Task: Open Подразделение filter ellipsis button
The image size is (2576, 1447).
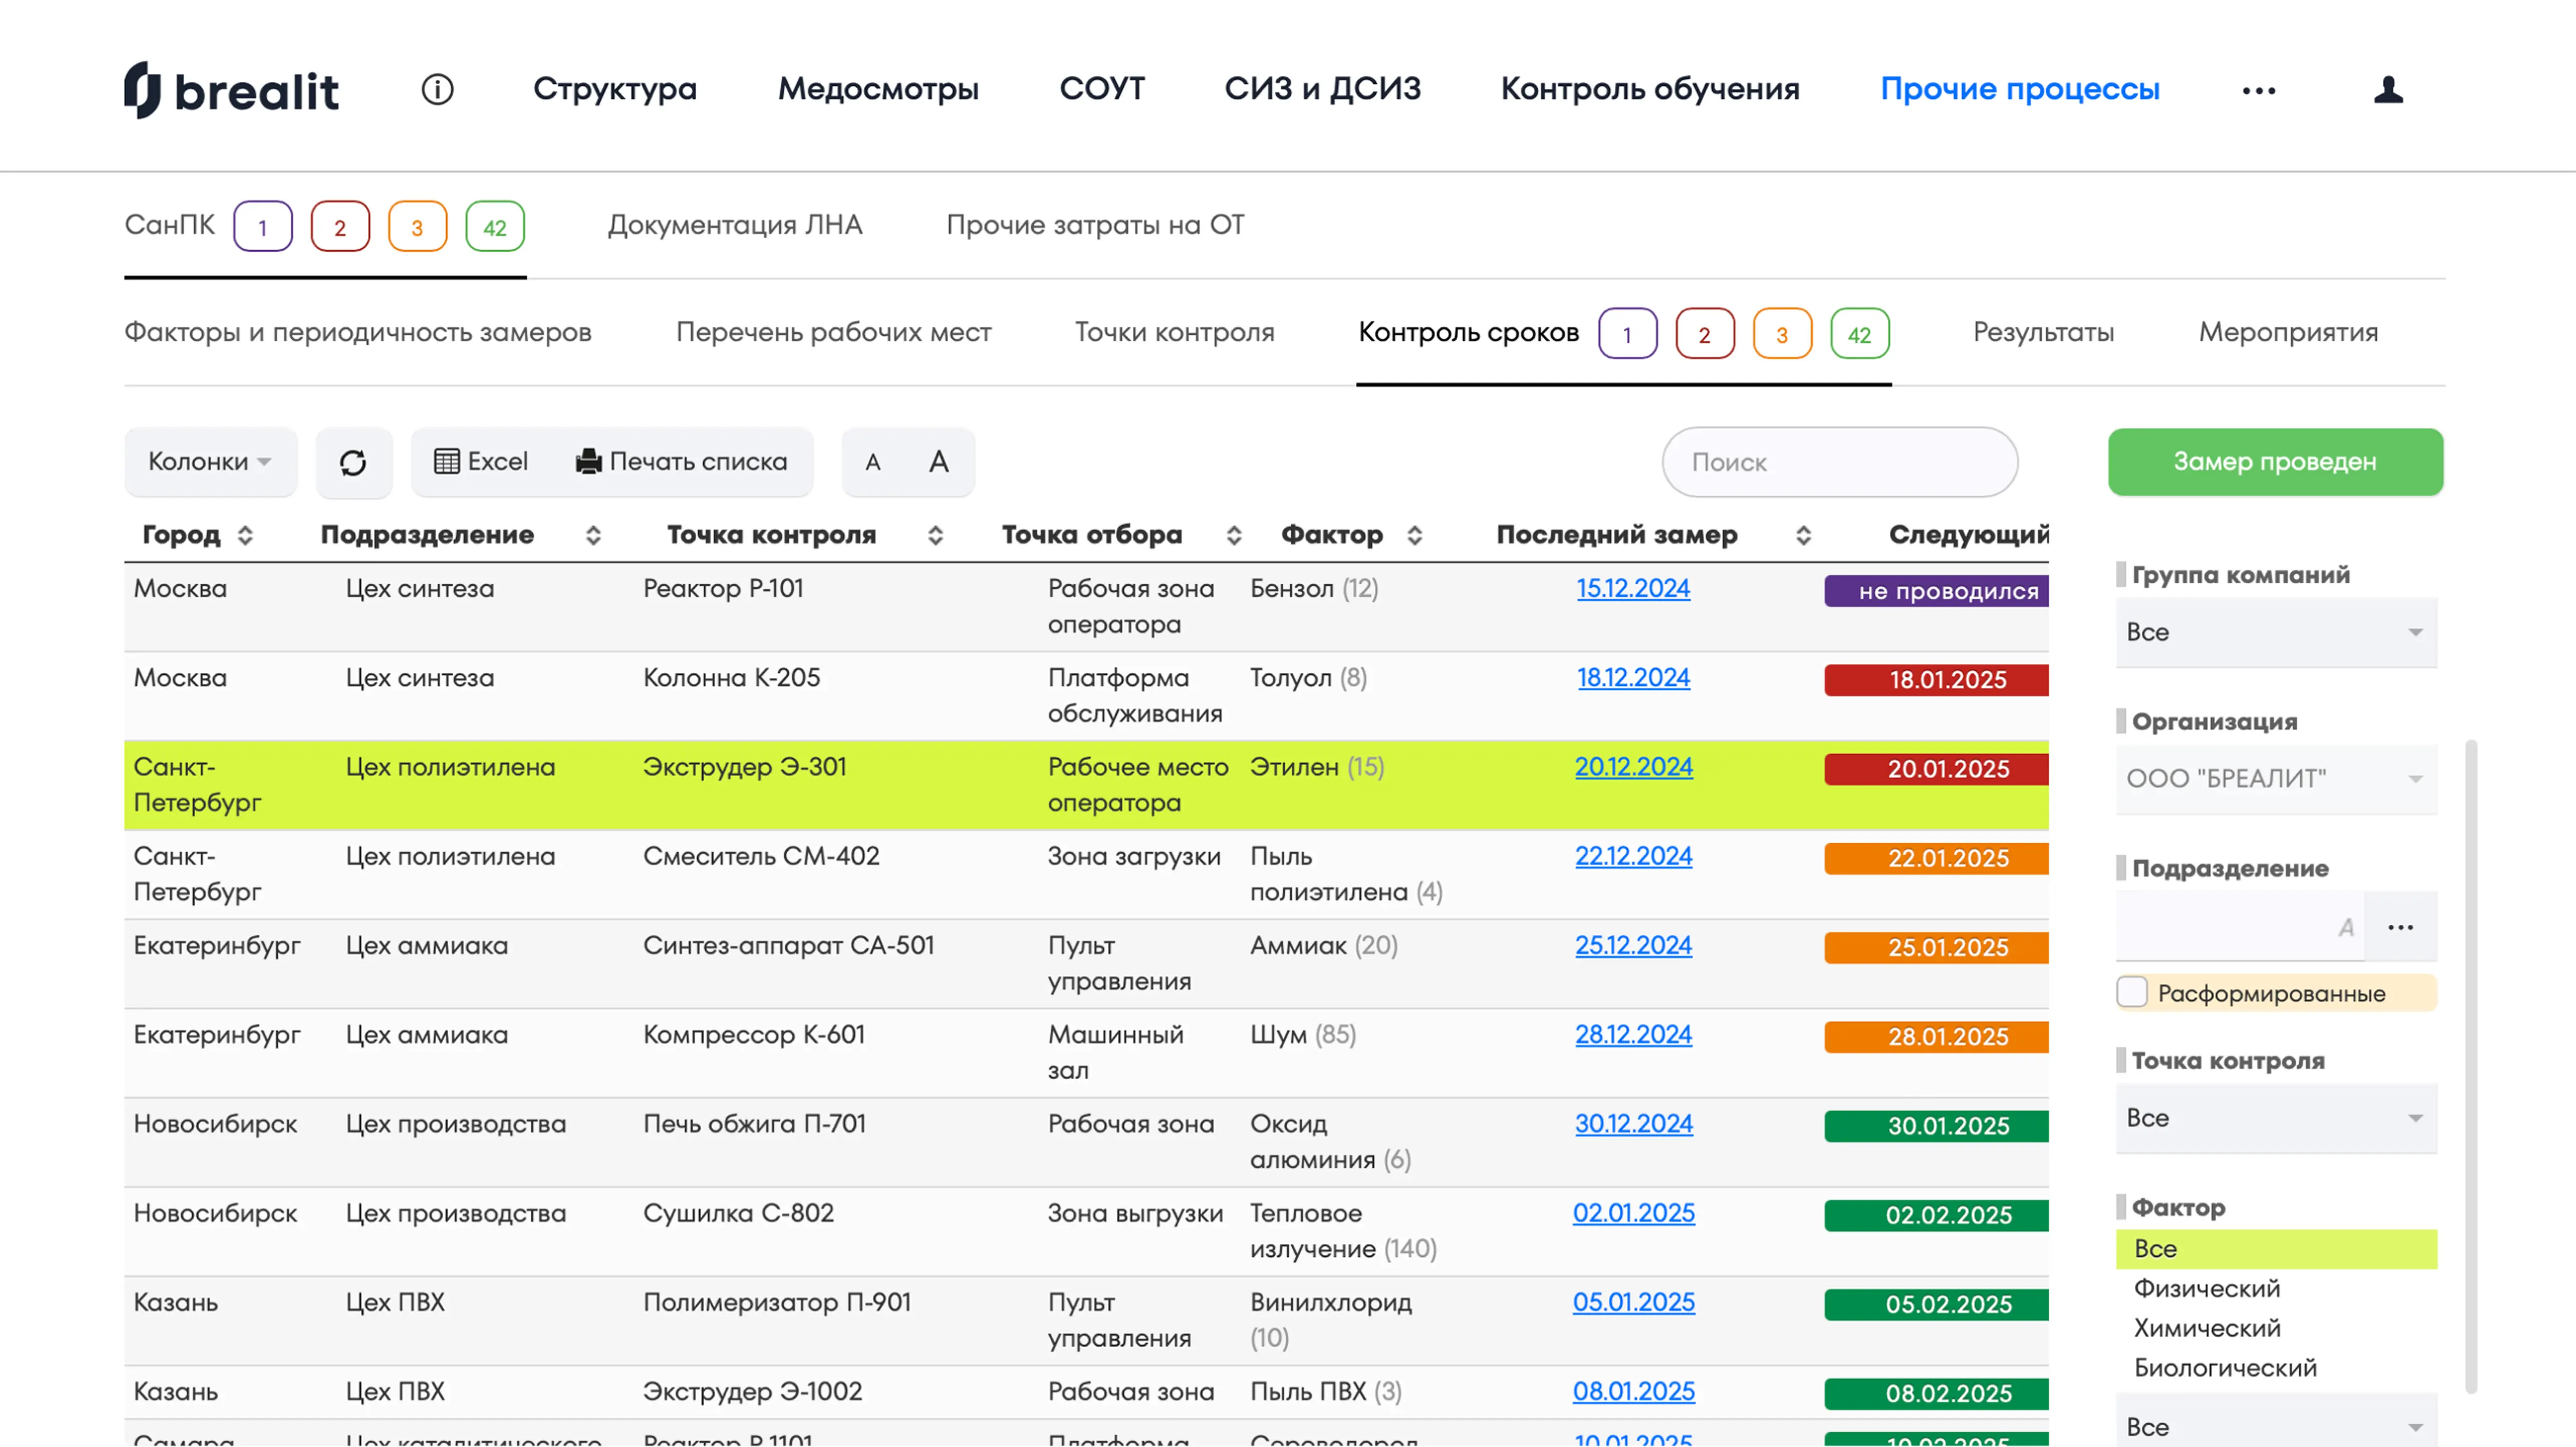Action: [x=2400, y=927]
